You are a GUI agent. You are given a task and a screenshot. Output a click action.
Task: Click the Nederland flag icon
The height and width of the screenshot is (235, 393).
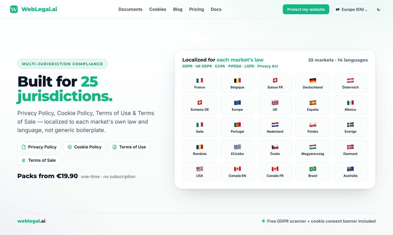275,125
